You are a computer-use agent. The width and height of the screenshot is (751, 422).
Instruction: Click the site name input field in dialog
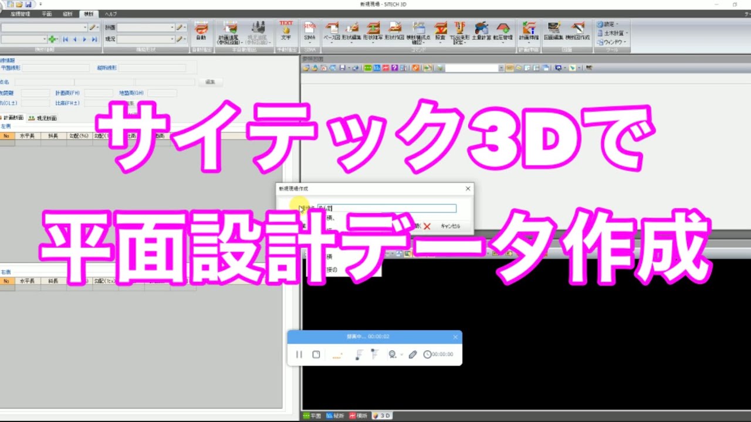click(387, 208)
